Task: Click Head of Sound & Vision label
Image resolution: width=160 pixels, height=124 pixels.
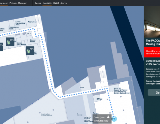Action: coord(122,91)
